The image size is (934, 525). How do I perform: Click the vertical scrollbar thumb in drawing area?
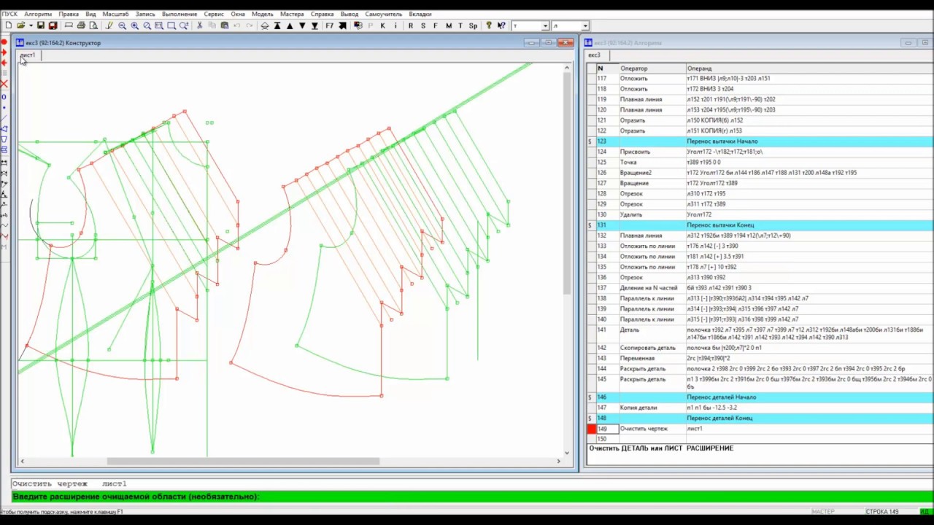point(567,184)
